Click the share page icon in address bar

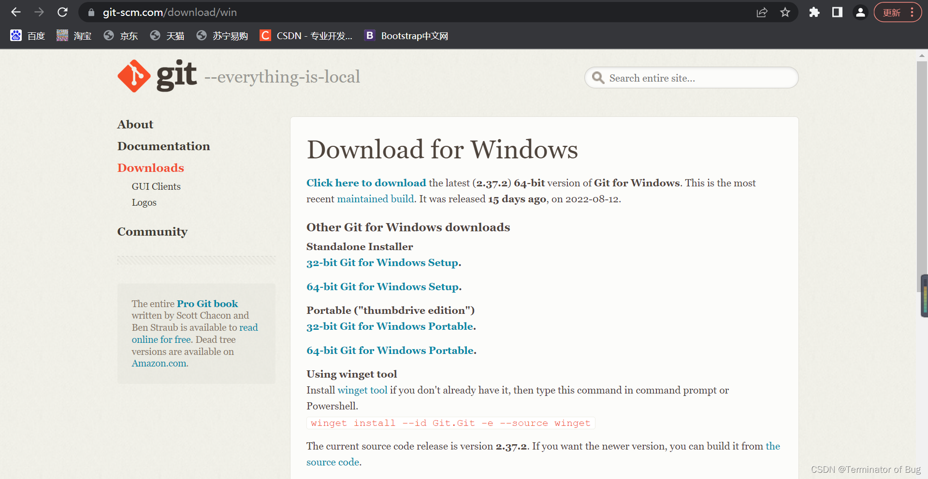click(762, 13)
